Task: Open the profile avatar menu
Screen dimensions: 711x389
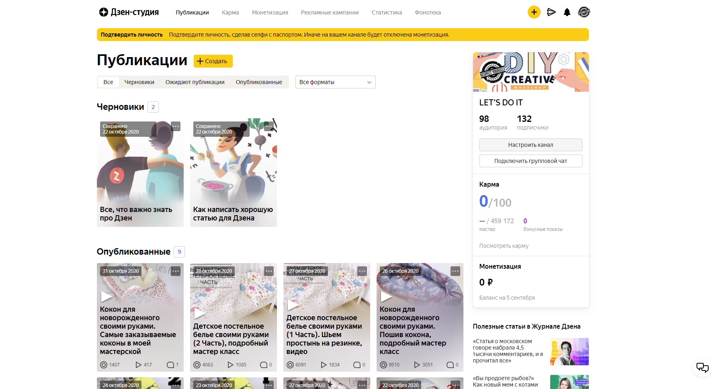Action: coord(584,12)
